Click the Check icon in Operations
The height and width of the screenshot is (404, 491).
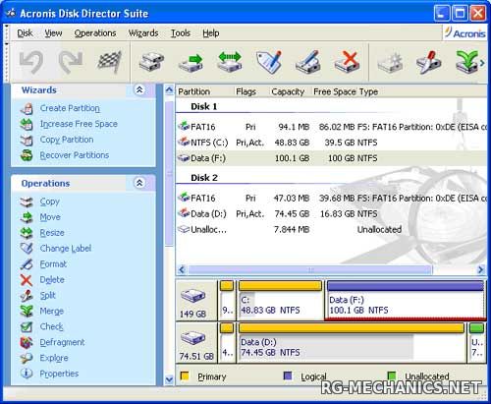(27, 326)
